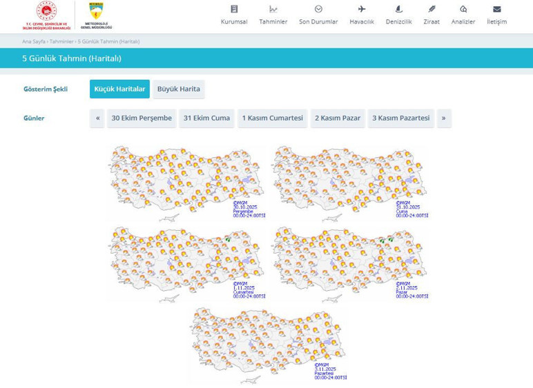Switch display to Büyük Harita
This screenshot has width=533, height=388.
click(x=178, y=89)
